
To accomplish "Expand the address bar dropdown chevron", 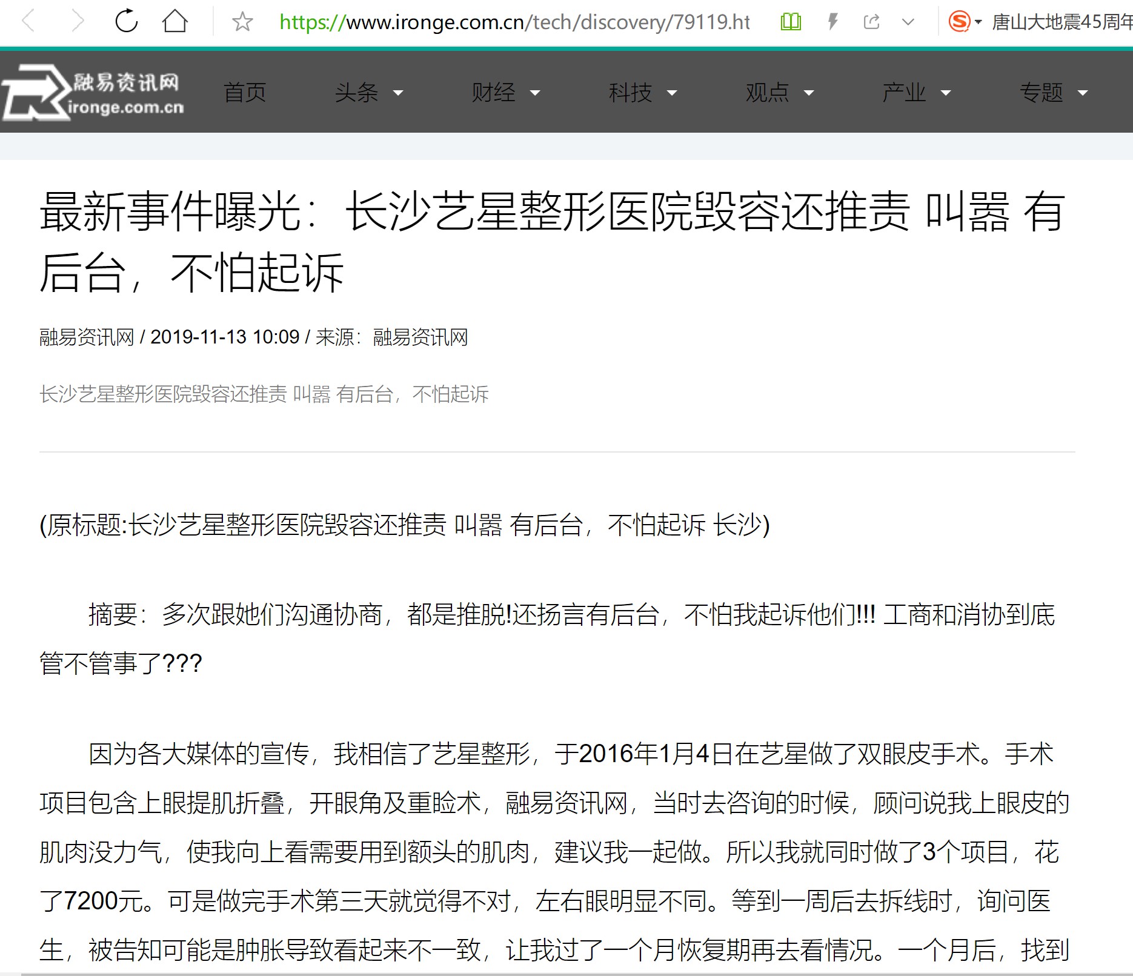I will (x=908, y=22).
